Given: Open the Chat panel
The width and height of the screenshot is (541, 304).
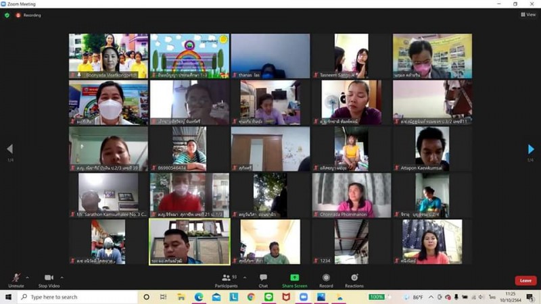Looking at the screenshot, I should (x=263, y=280).
